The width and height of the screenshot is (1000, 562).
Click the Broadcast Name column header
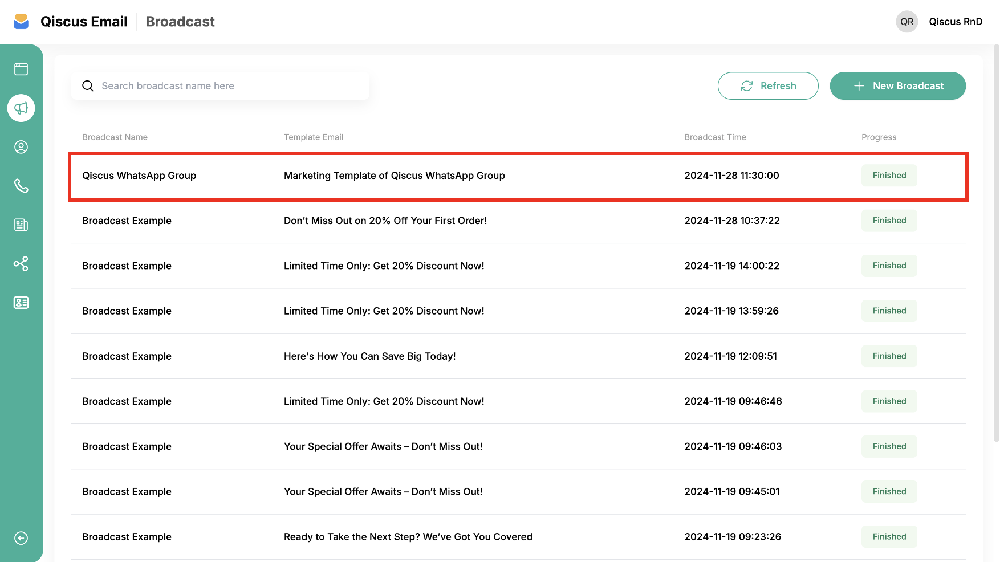pyautogui.click(x=115, y=137)
